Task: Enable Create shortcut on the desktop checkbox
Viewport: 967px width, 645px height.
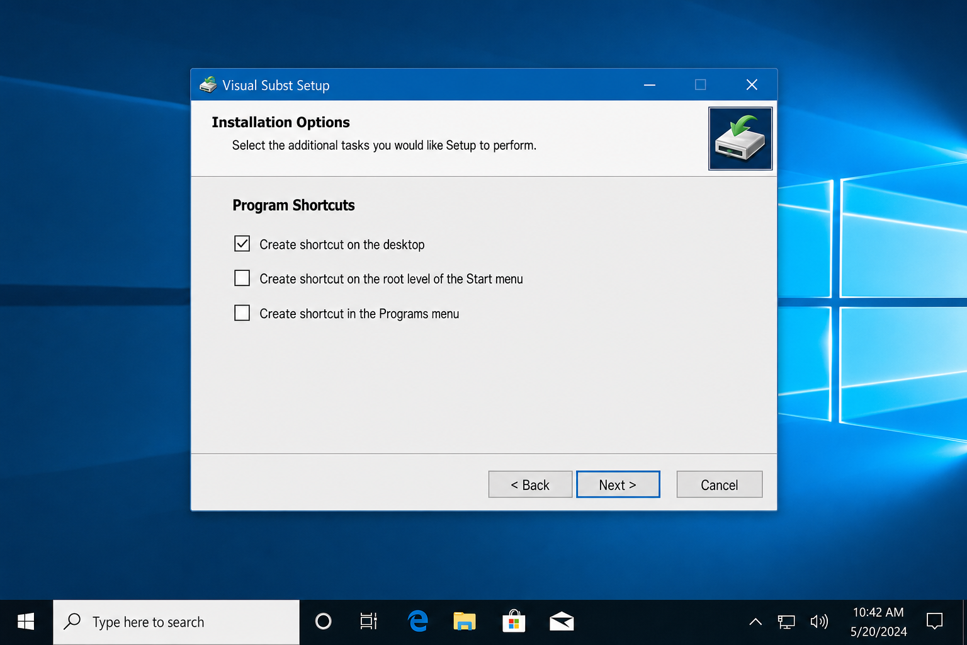Action: click(x=242, y=244)
